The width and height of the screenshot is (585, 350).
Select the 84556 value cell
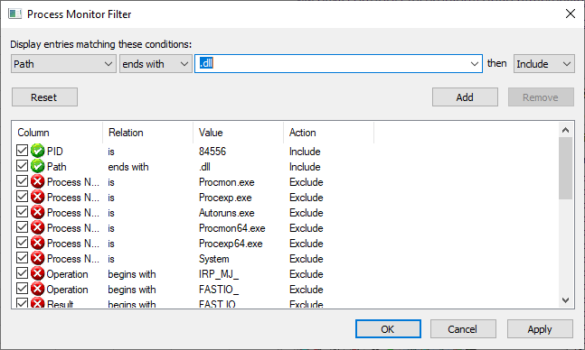(212, 152)
